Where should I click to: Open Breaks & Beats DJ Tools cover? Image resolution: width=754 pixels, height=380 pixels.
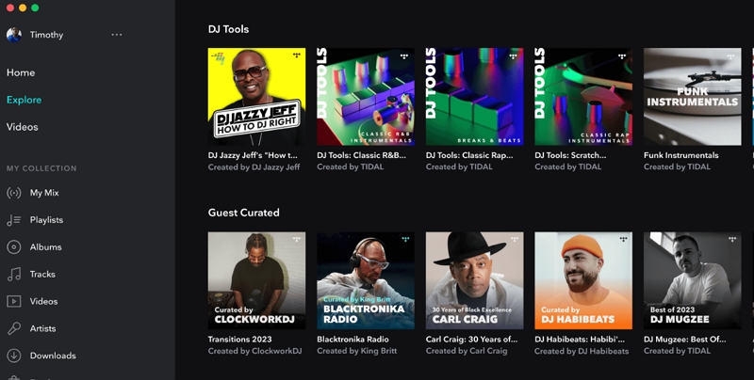click(x=475, y=97)
